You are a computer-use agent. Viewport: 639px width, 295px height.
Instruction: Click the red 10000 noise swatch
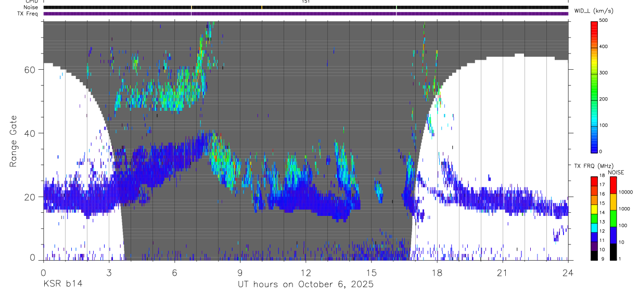[x=613, y=185]
